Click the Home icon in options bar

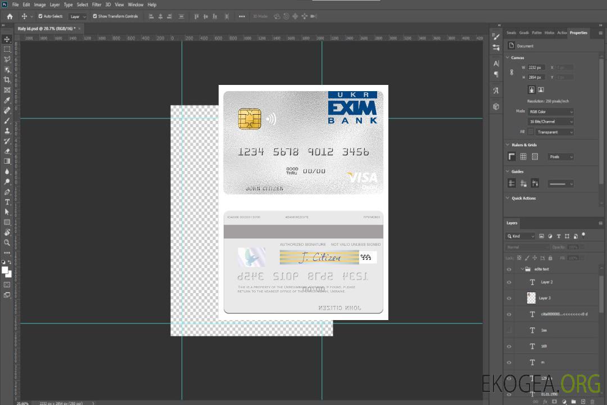(10, 16)
